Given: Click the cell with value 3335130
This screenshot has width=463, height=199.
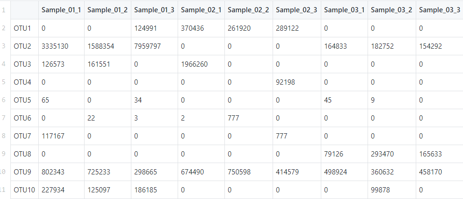Looking at the screenshot, I should 61,46.
